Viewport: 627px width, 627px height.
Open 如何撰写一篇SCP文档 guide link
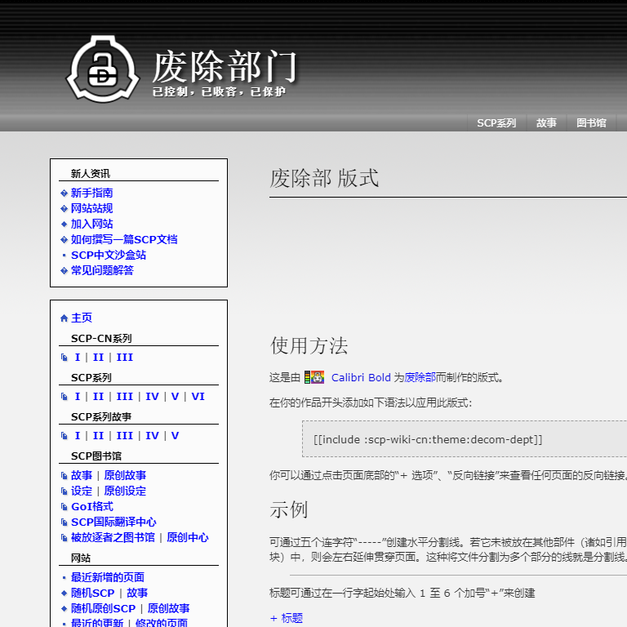123,240
